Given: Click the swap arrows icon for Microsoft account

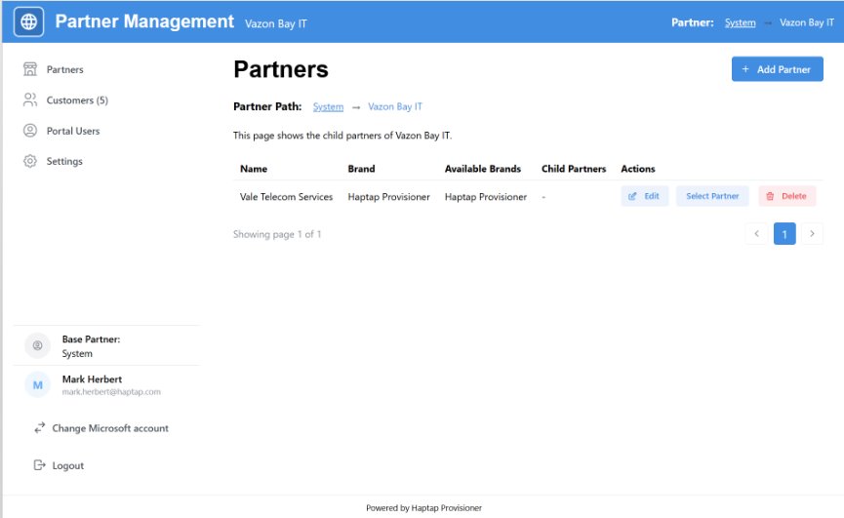Looking at the screenshot, I should click(x=40, y=428).
